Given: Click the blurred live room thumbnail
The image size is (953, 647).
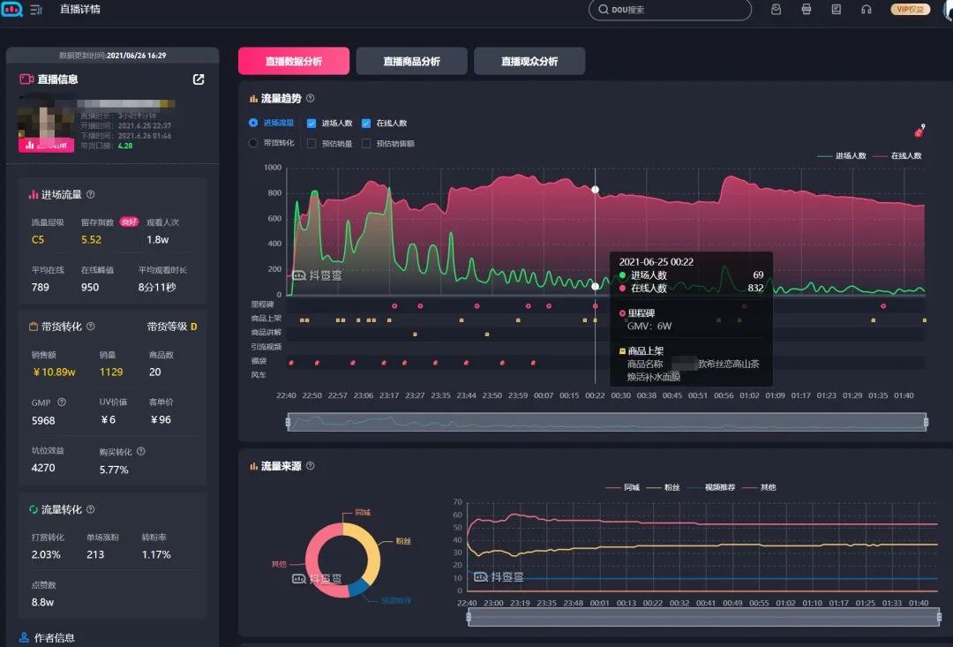Looking at the screenshot, I should pyautogui.click(x=47, y=126).
